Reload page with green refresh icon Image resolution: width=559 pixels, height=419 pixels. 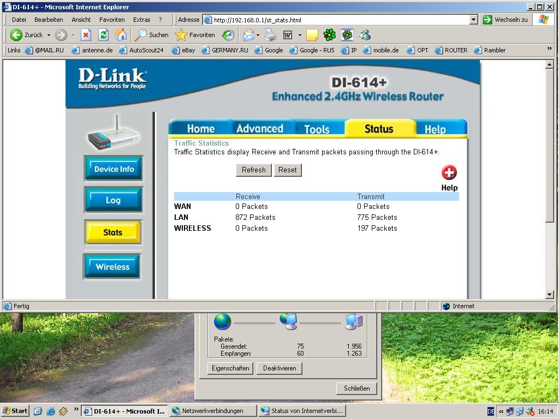(x=103, y=35)
